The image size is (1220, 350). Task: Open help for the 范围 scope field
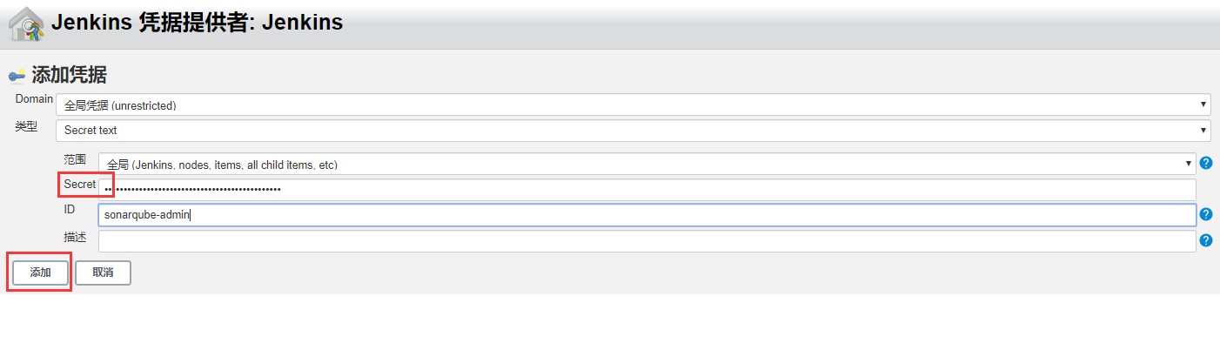(1205, 163)
